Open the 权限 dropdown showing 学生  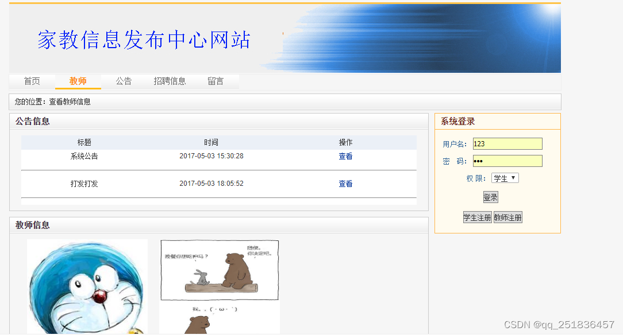[505, 178]
